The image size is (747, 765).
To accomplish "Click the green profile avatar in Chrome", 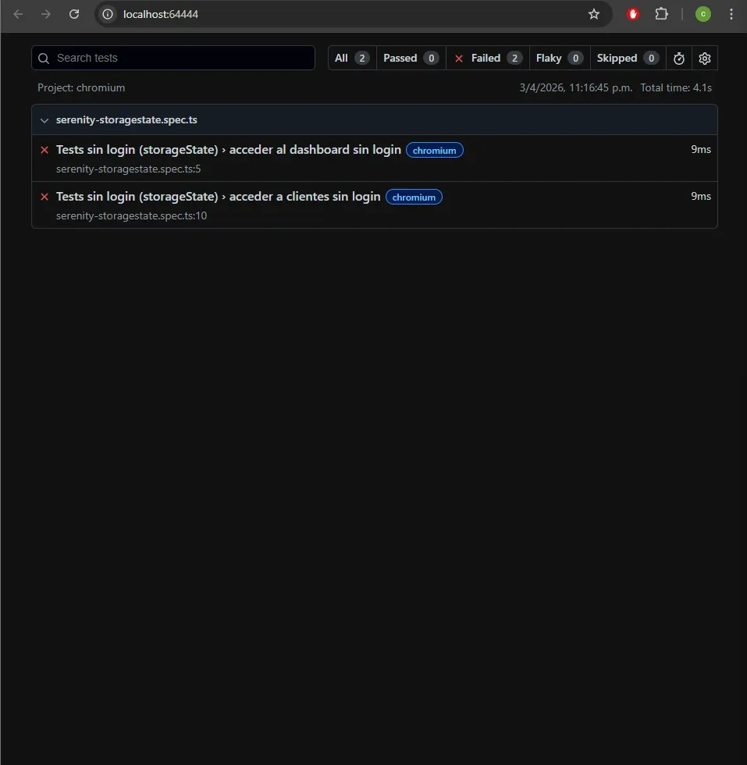I will (703, 13).
